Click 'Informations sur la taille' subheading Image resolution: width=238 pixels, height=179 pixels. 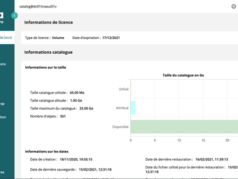point(46,68)
